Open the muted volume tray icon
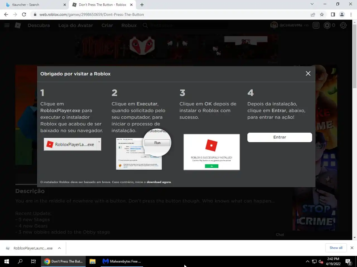357x267 pixels. point(321,261)
